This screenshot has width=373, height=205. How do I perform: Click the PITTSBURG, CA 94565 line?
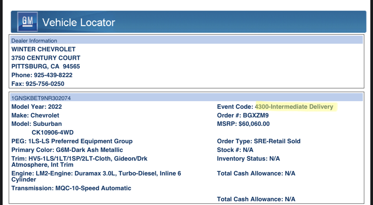click(x=46, y=67)
